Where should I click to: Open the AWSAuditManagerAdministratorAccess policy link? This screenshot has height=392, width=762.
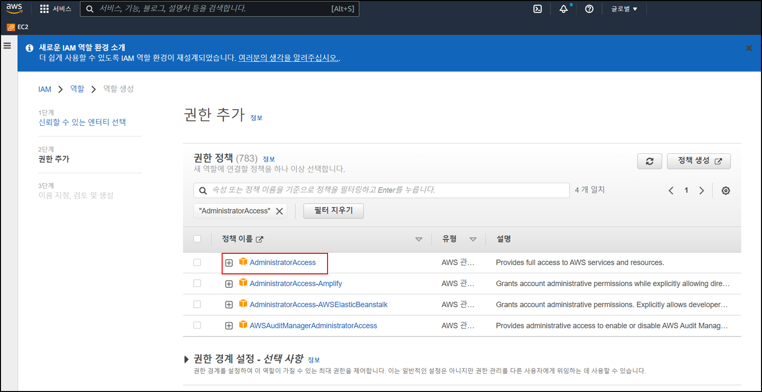click(x=313, y=326)
